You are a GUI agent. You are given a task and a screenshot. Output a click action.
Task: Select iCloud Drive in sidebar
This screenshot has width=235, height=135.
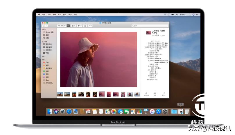pyautogui.click(x=48, y=32)
